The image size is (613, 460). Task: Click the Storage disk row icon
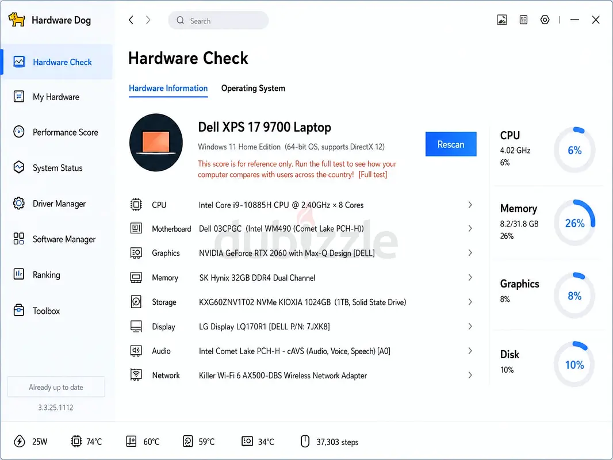pyautogui.click(x=136, y=302)
